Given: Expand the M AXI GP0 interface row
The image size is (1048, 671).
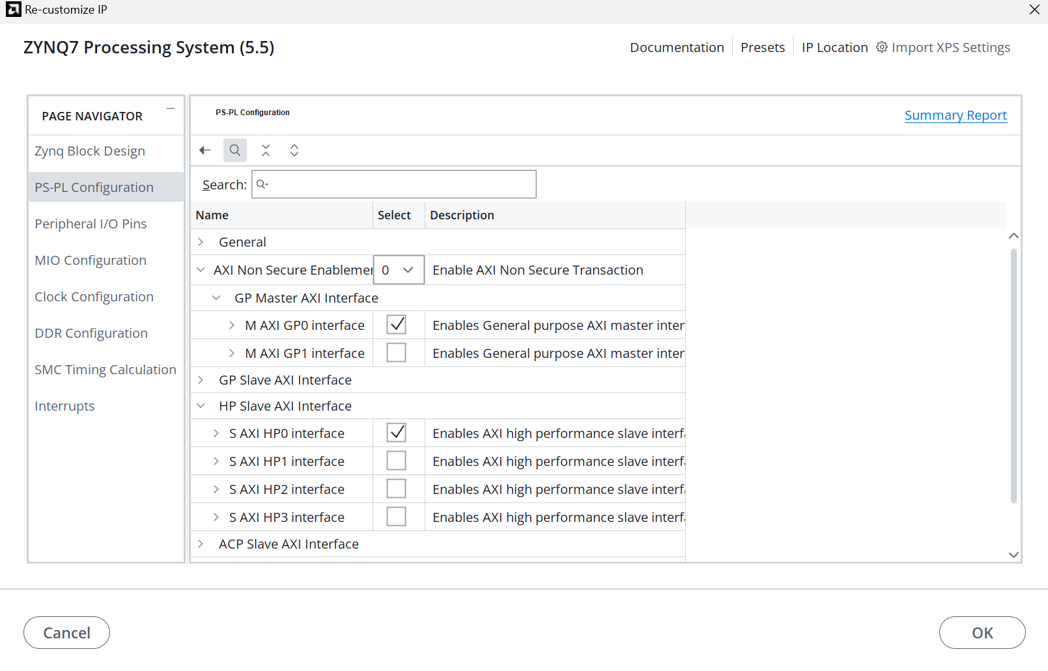Looking at the screenshot, I should [x=231, y=325].
